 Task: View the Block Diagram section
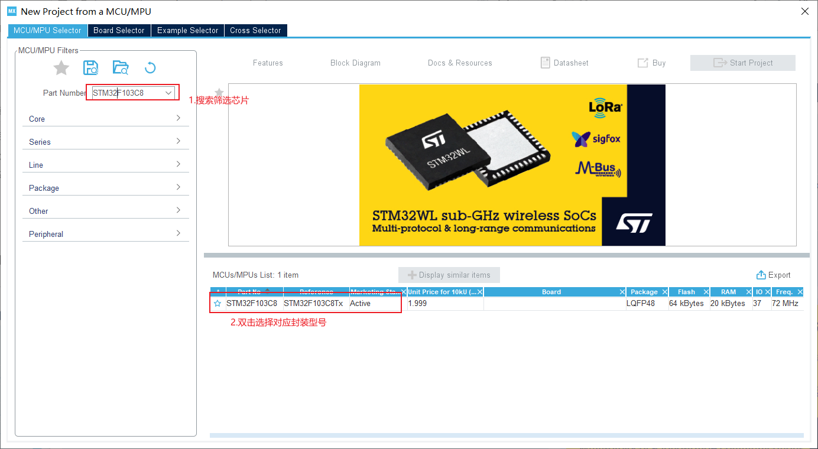click(x=355, y=63)
